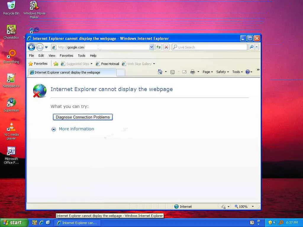Open the recent pages dropdown arrow
Screen dimensions: 303x227
[46, 47]
